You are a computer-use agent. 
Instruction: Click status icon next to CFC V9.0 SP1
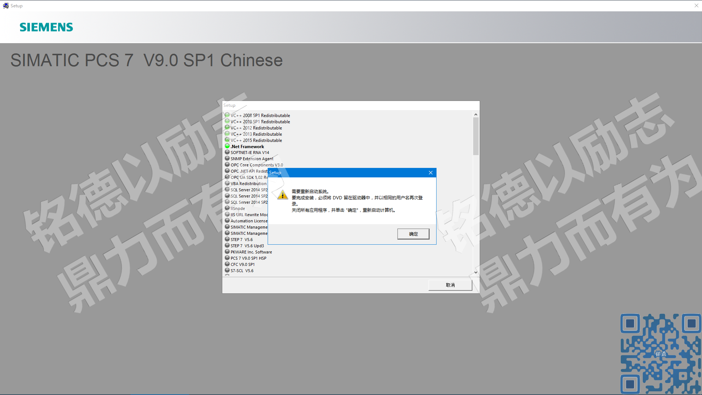(227, 264)
